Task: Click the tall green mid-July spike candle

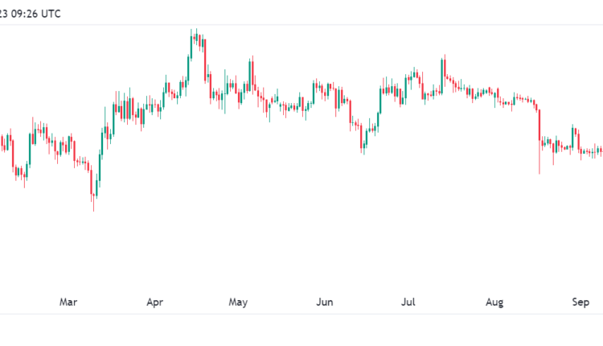Action: point(443,72)
